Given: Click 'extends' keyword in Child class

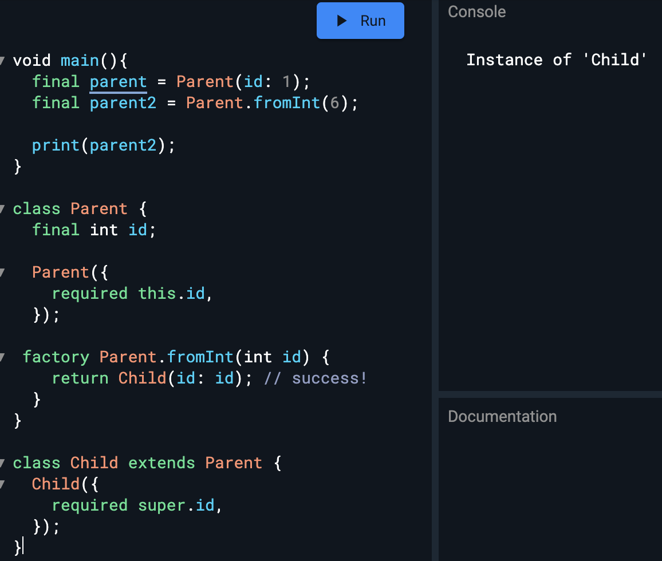Looking at the screenshot, I should [x=161, y=463].
